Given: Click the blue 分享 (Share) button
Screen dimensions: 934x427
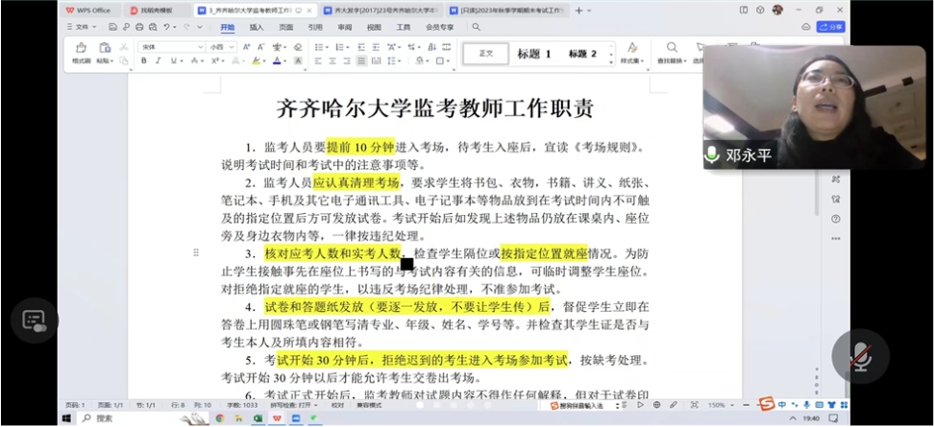Looking at the screenshot, I should (x=831, y=28).
